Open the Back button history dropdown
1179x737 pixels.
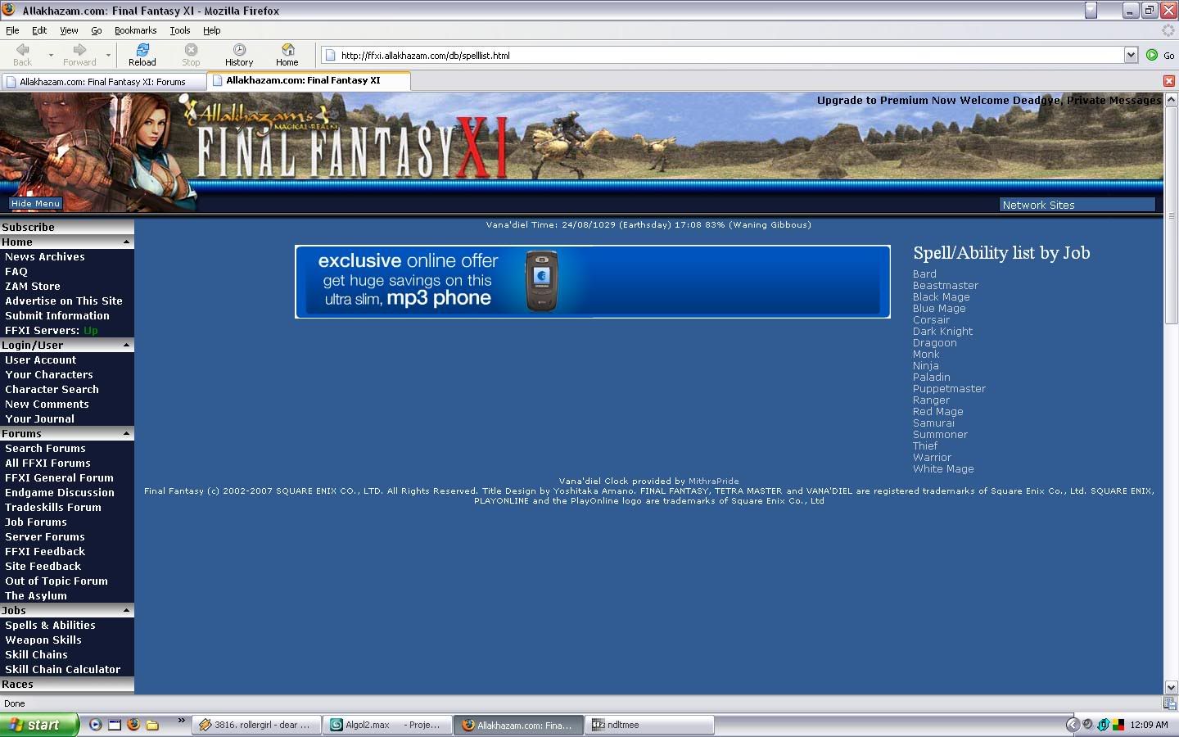[x=51, y=55]
